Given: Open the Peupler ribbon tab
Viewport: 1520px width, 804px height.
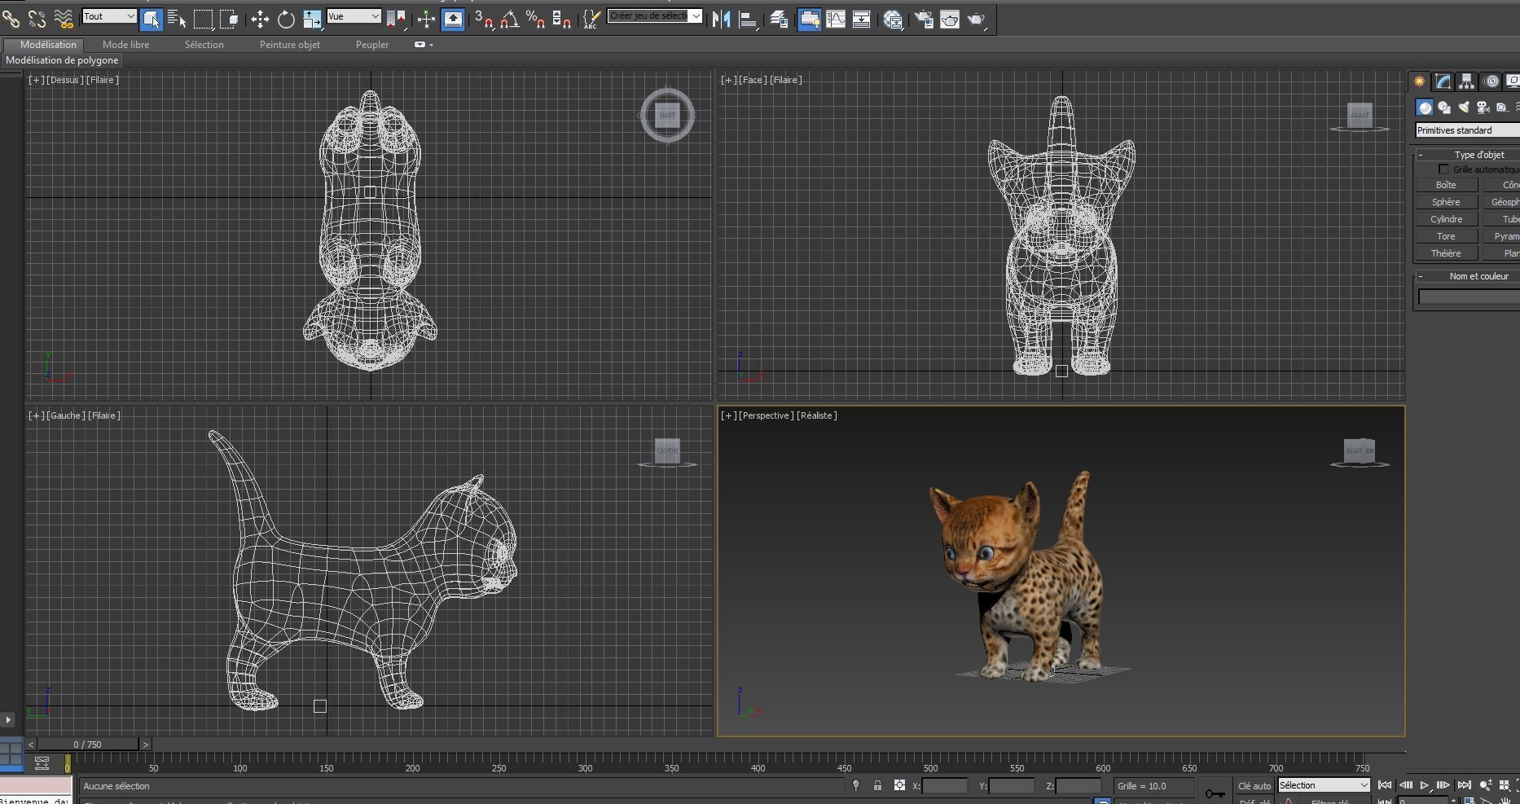Looking at the screenshot, I should pos(372,45).
